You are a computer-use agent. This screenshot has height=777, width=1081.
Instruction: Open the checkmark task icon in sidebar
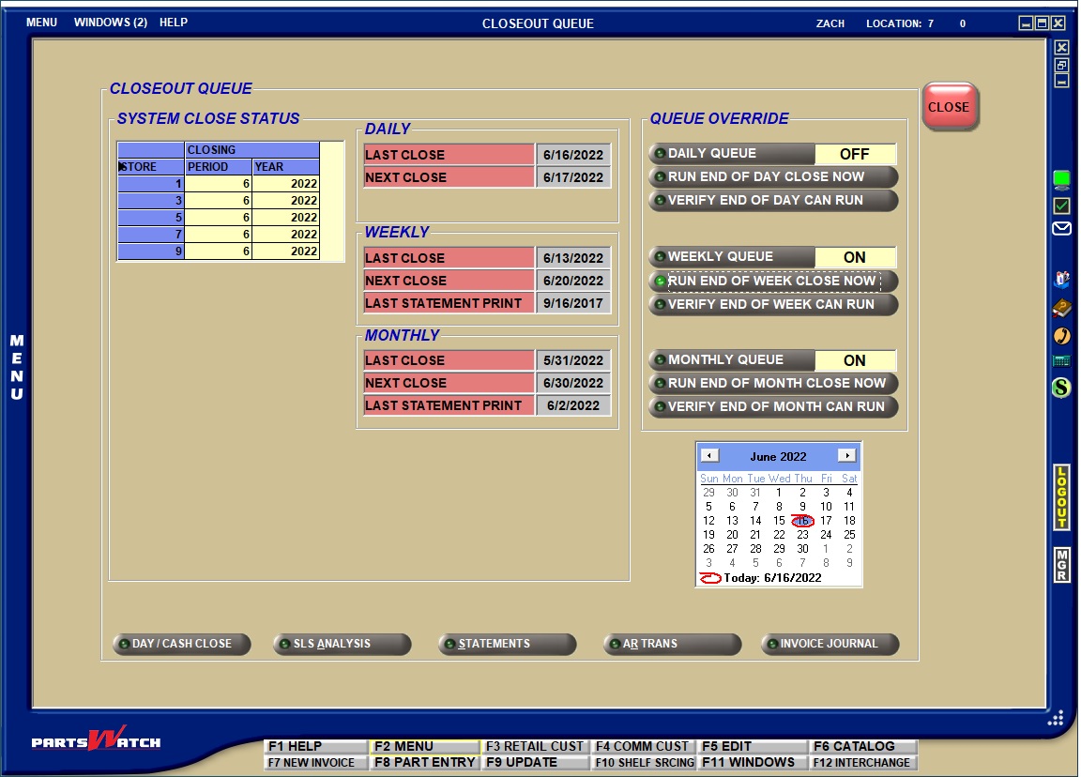click(1061, 205)
